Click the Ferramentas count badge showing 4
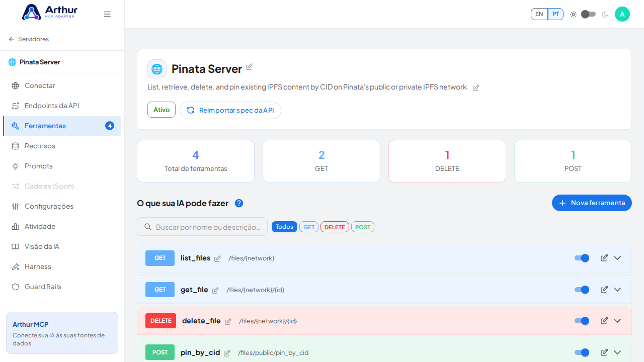The height and width of the screenshot is (362, 644). click(x=110, y=126)
